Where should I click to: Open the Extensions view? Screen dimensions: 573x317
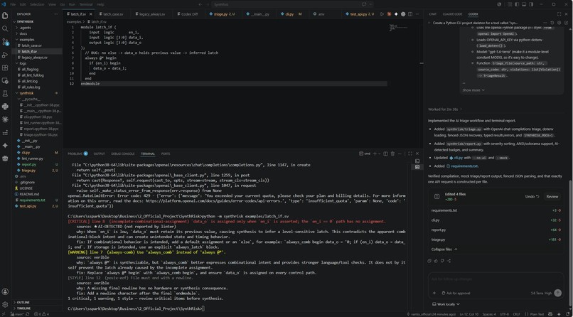[x=5, y=68]
